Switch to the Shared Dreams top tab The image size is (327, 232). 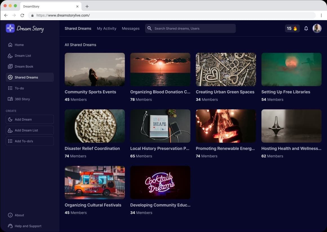point(78,28)
